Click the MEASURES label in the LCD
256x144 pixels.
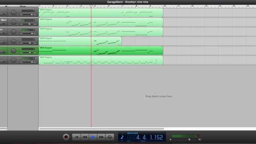click(132, 133)
